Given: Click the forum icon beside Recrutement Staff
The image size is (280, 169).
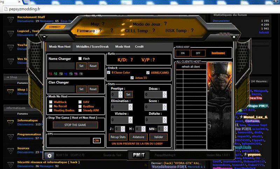Looking at the screenshot, I should [10, 19].
